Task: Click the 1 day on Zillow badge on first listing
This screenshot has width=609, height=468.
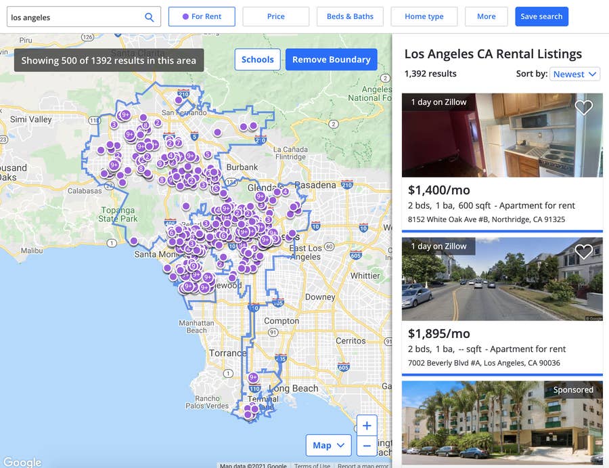Action: (438, 102)
